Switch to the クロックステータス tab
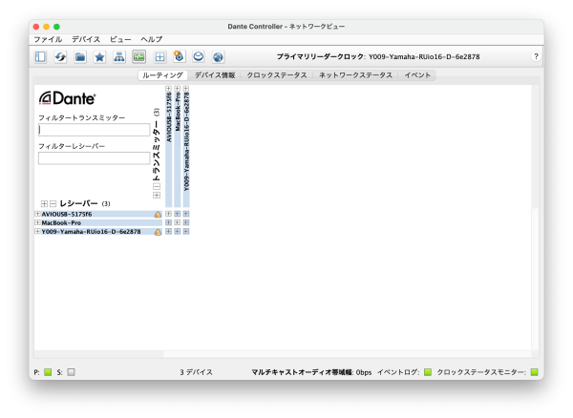Screen dimensions: 573x418 [277, 75]
